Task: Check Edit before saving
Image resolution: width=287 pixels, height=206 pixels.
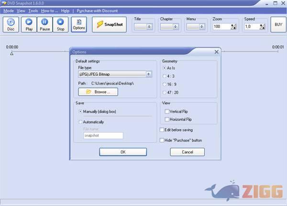Action: [177, 130]
